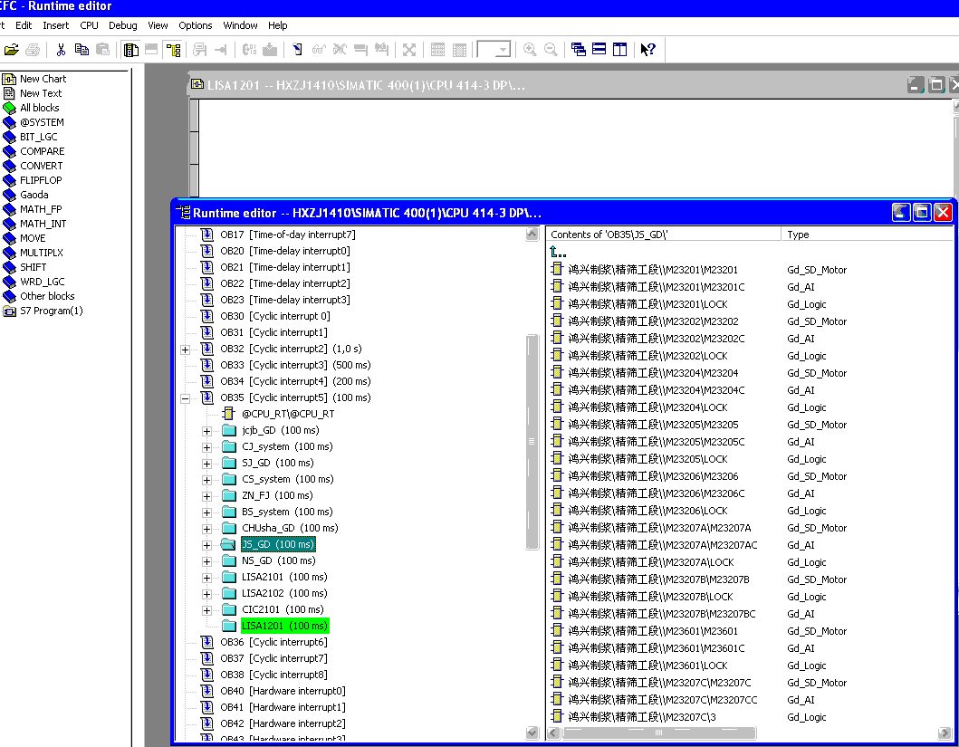Click the context Help pointer icon
The image size is (959, 747).
[x=647, y=50]
